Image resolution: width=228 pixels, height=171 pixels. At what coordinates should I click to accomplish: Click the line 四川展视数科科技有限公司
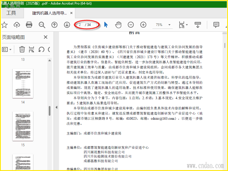point(104,152)
